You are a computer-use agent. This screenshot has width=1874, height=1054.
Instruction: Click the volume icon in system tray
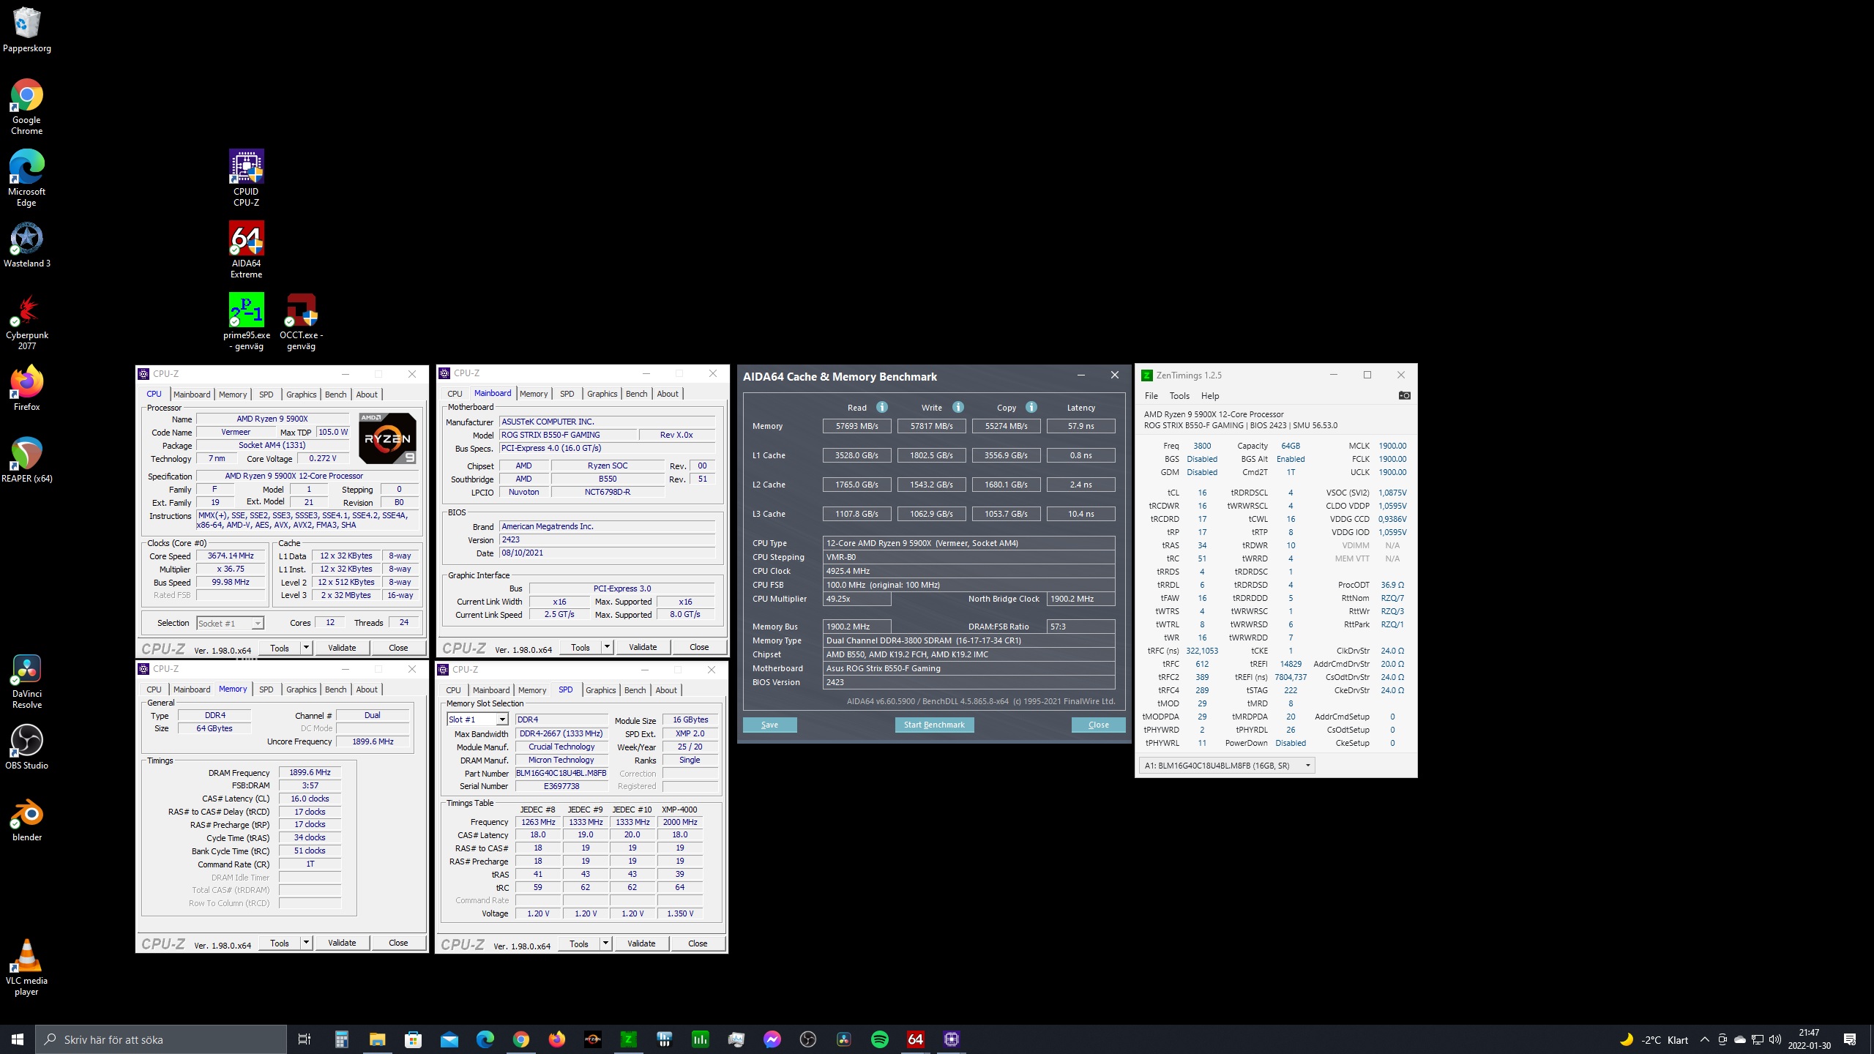1774,1039
